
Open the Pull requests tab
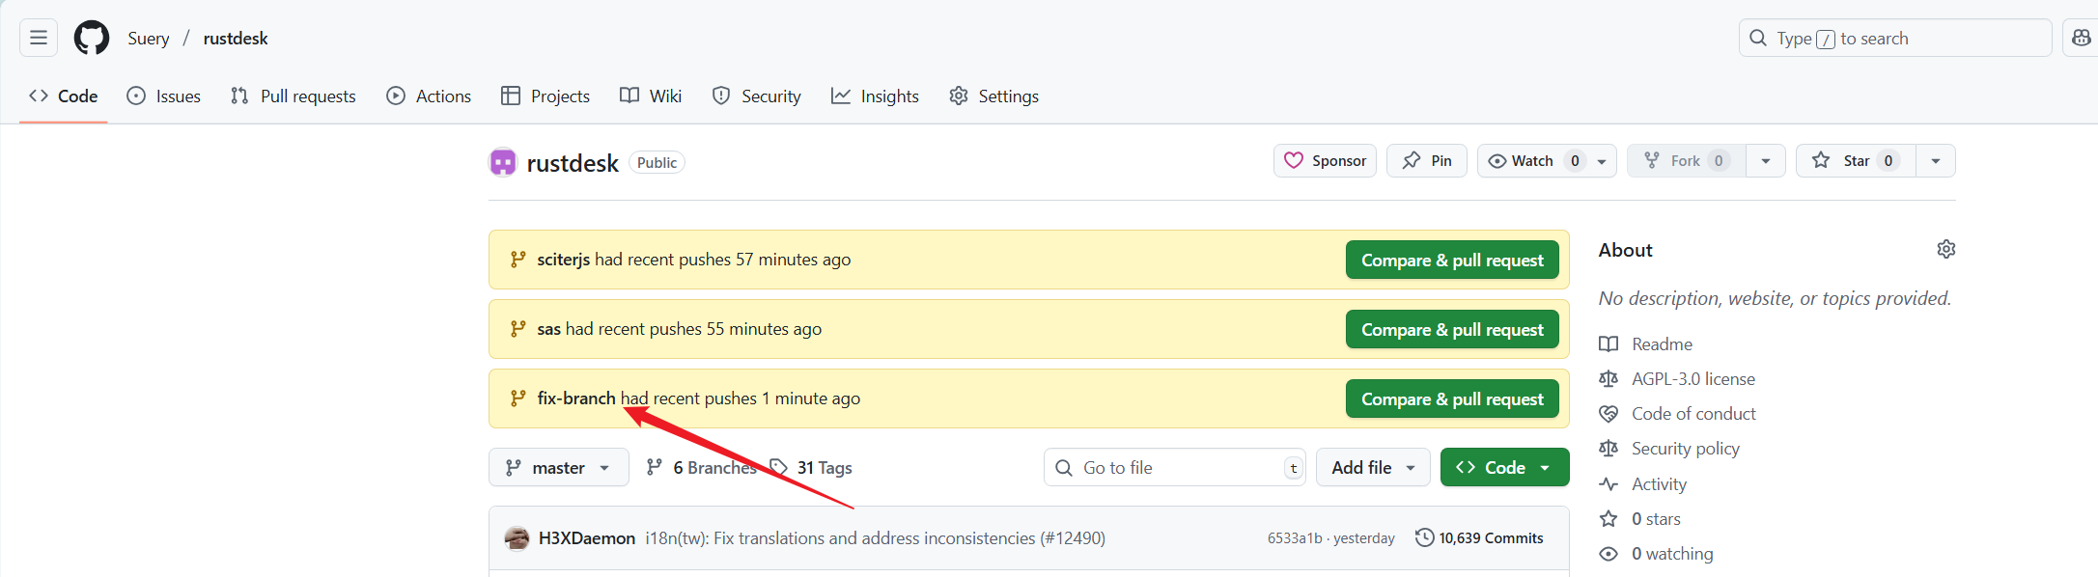click(x=294, y=96)
